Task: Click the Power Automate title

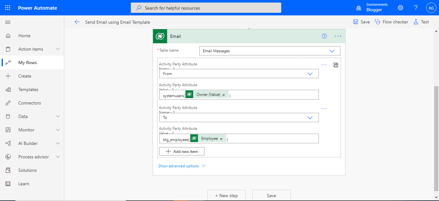Action: click(38, 8)
